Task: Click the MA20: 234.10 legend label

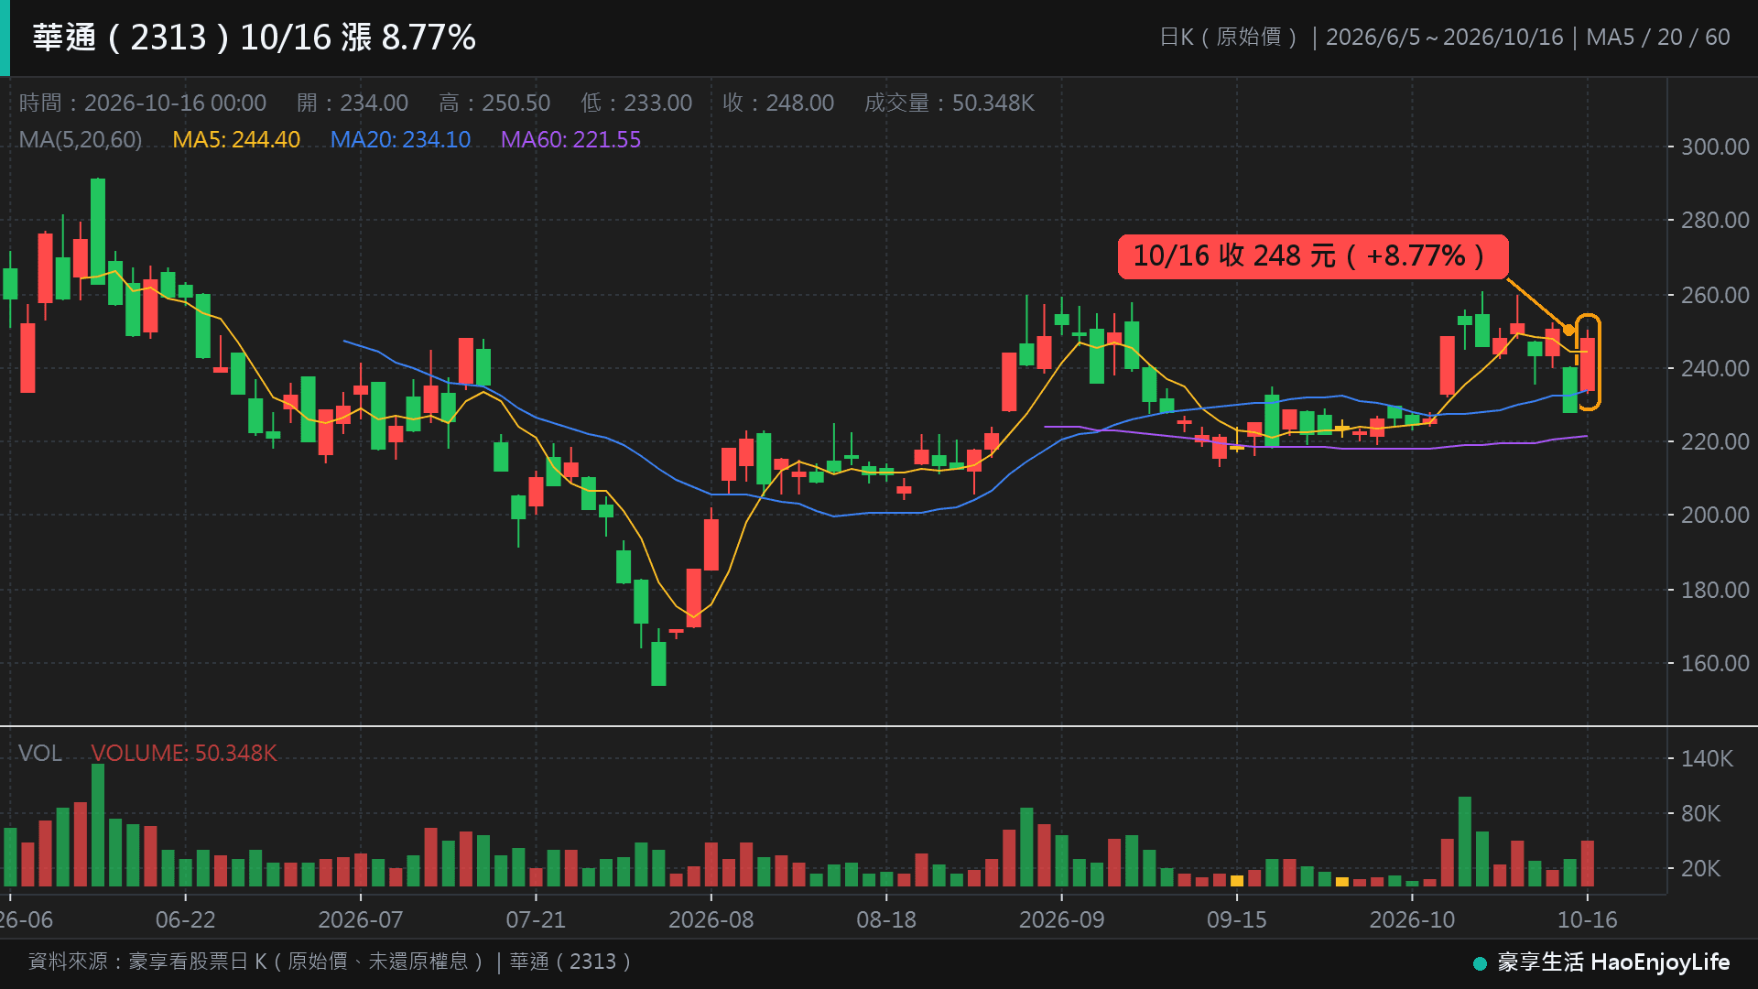Action: tap(400, 139)
